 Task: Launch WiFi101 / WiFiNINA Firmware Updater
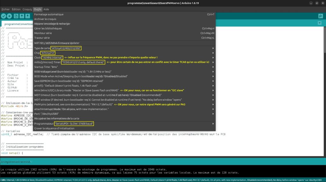(124, 43)
